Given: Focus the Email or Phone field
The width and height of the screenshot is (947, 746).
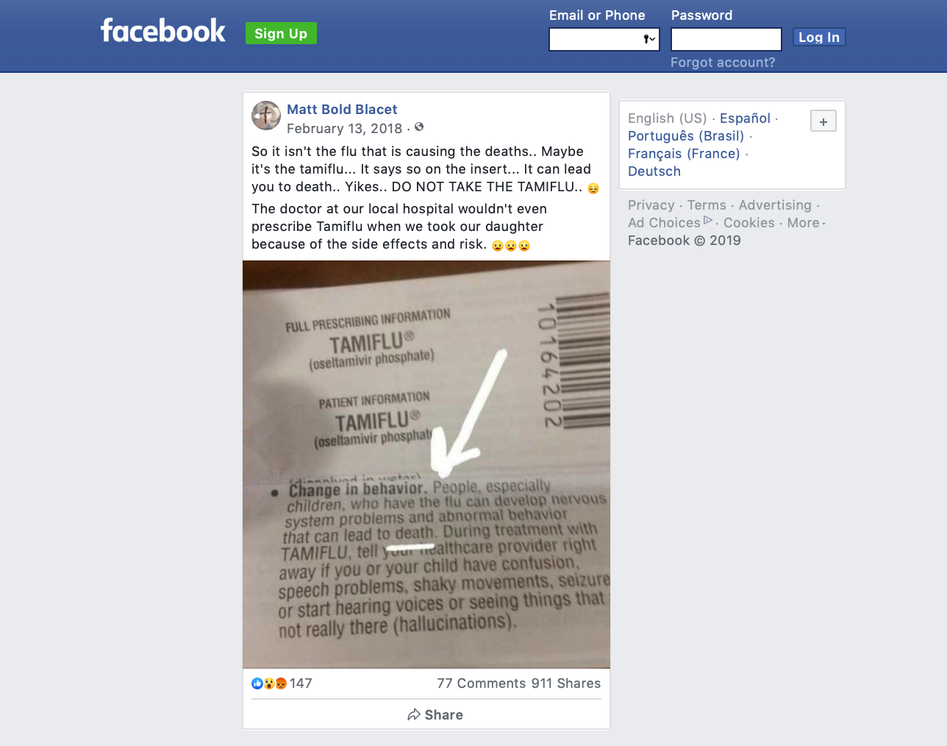Looking at the screenshot, I should click(604, 39).
